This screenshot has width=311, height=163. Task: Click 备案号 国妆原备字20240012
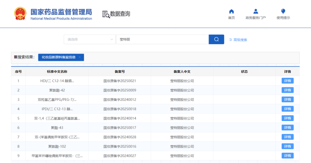(120, 100)
